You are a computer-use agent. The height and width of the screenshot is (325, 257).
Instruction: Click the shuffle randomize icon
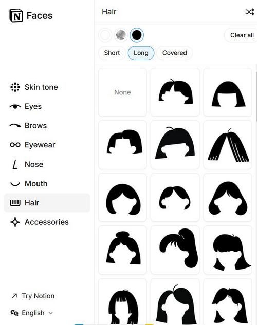click(x=250, y=12)
